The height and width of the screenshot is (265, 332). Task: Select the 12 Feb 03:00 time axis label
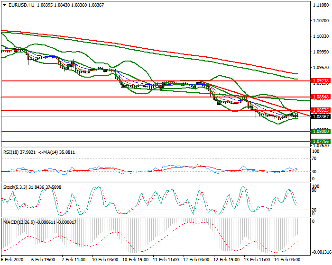coord(196,260)
